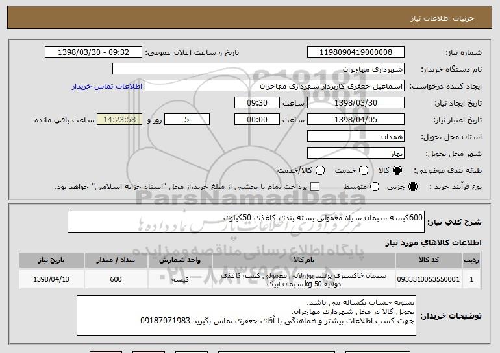Click the واحد شمارش column header

(x=180, y=260)
